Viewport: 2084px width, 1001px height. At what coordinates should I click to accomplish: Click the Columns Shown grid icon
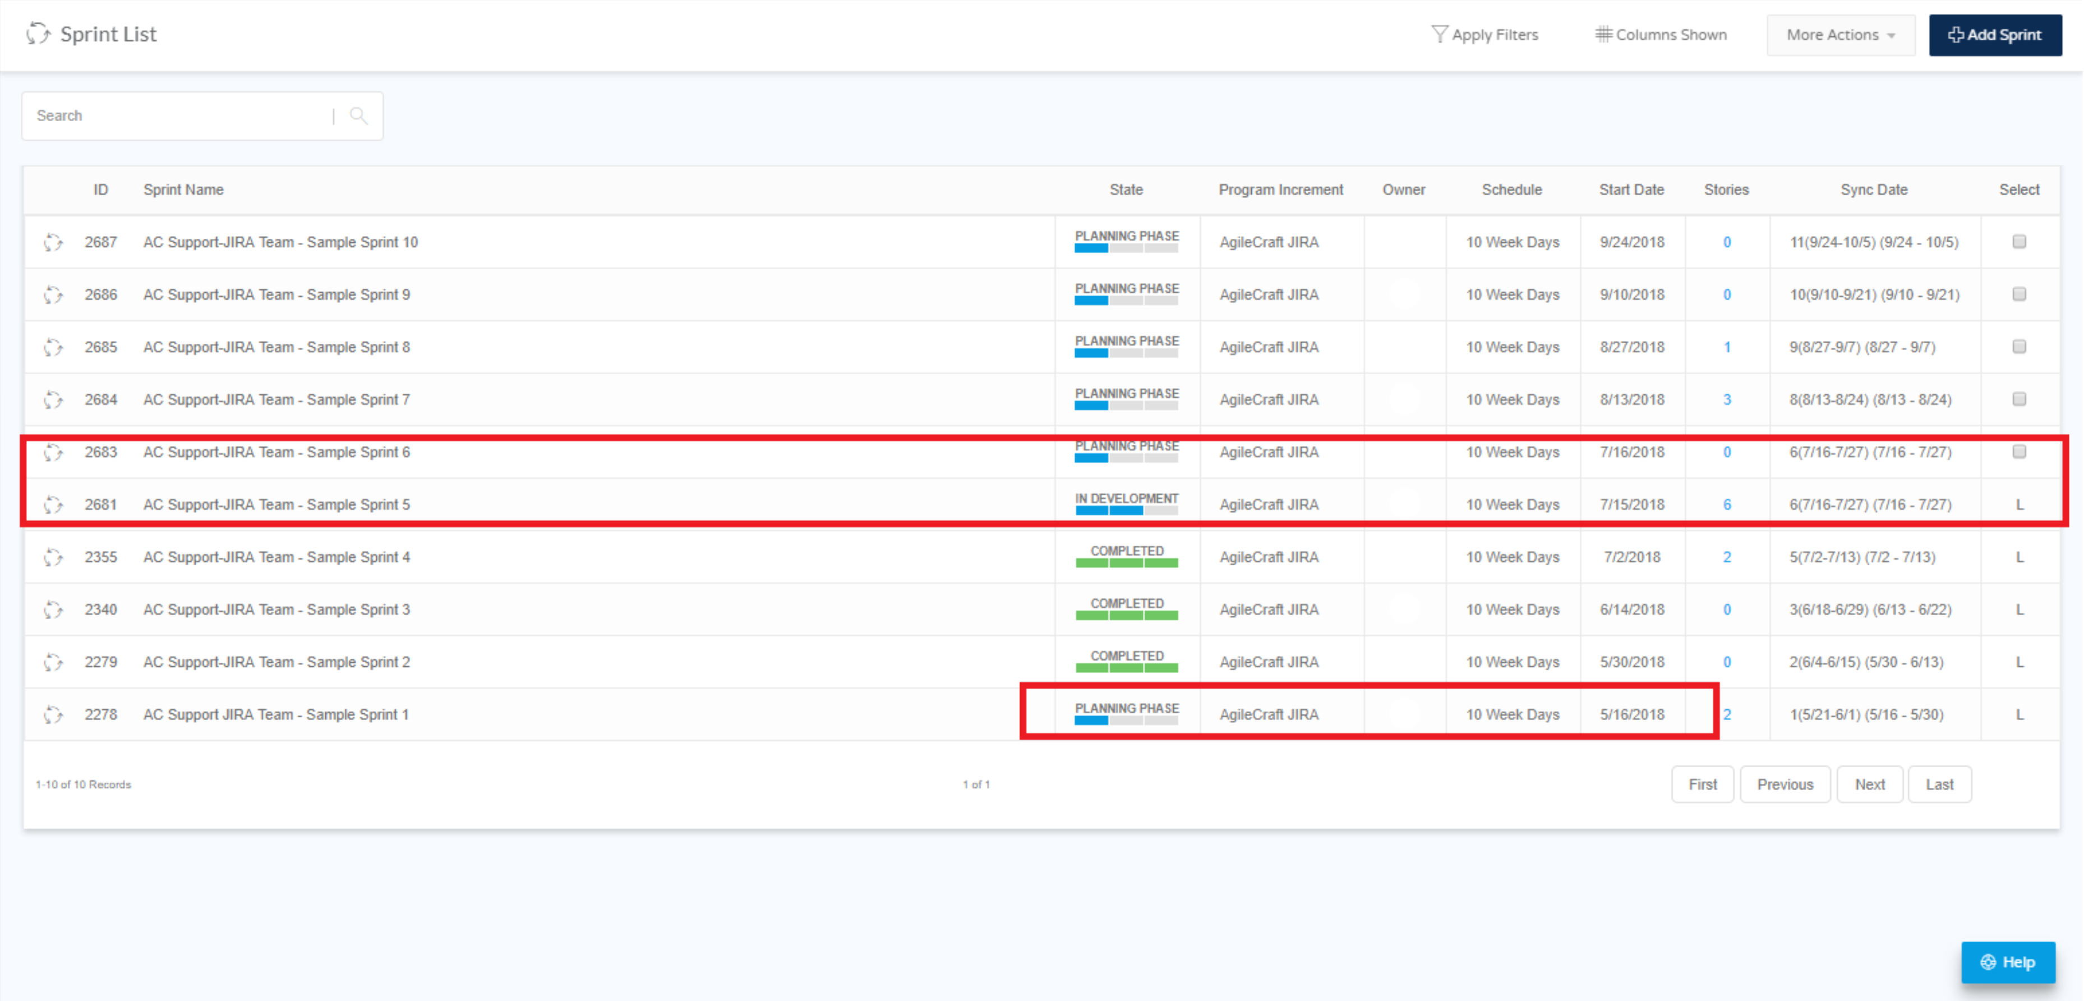pyautogui.click(x=1605, y=34)
